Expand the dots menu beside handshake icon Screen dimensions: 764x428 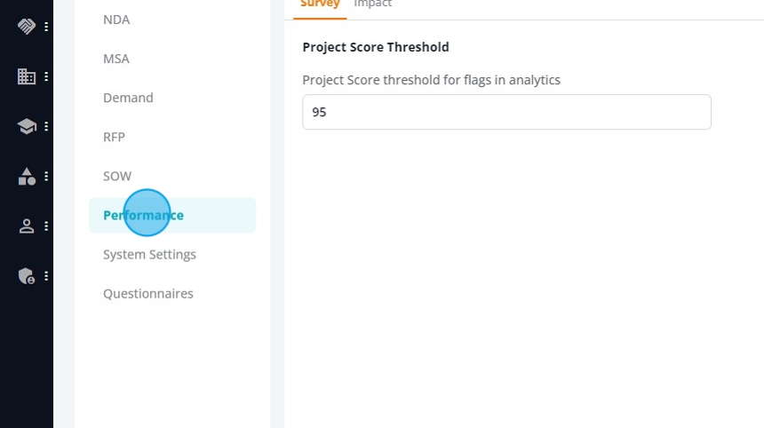point(46,27)
